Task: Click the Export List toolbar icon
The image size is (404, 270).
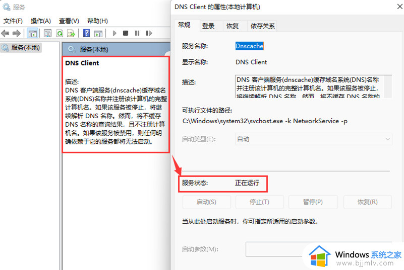Action: (x=71, y=33)
